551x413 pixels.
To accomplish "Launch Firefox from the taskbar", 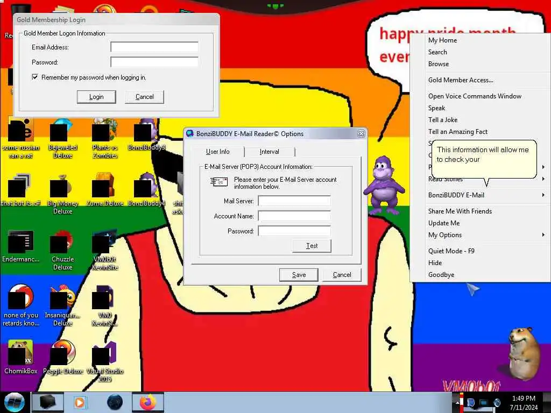I will coord(148,402).
